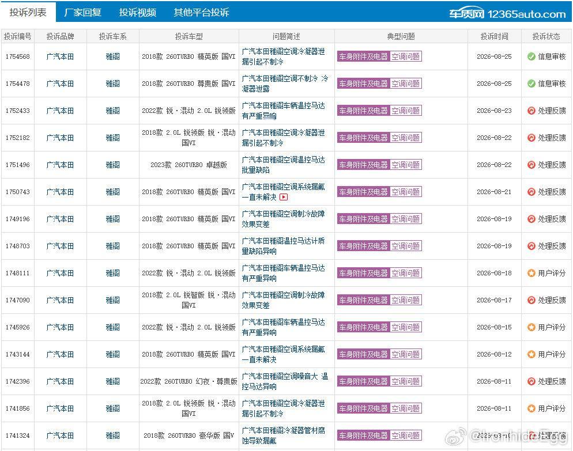Switch to the 投诉视频 tab
Image resolution: width=573 pixels, height=451 pixels.
pos(137,13)
